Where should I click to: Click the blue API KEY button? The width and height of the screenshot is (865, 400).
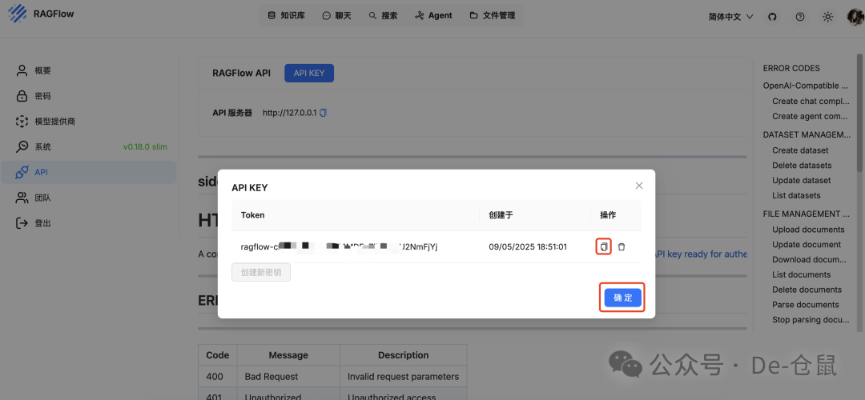[x=309, y=74]
